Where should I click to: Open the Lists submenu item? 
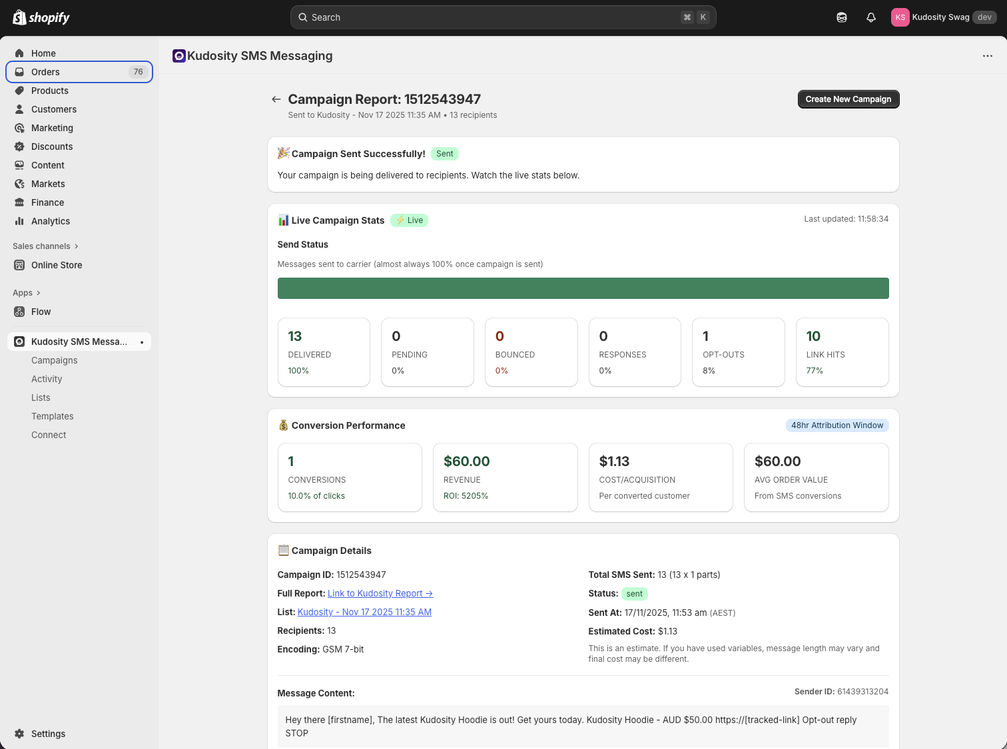(41, 397)
